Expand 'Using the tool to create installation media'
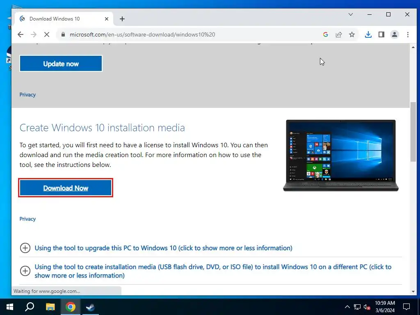The image size is (420, 315). [x=213, y=271]
